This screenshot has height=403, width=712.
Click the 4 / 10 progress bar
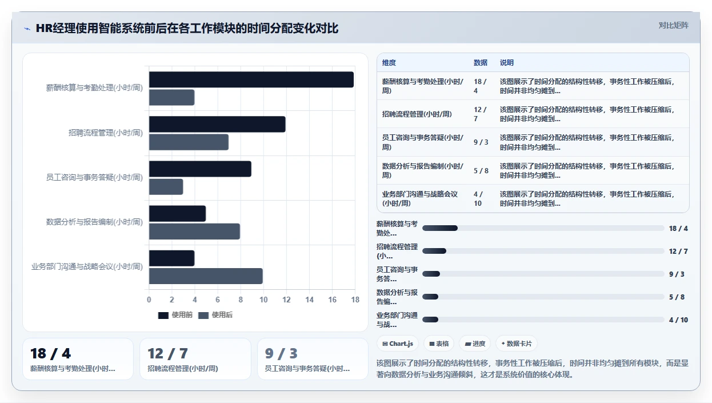(543, 320)
